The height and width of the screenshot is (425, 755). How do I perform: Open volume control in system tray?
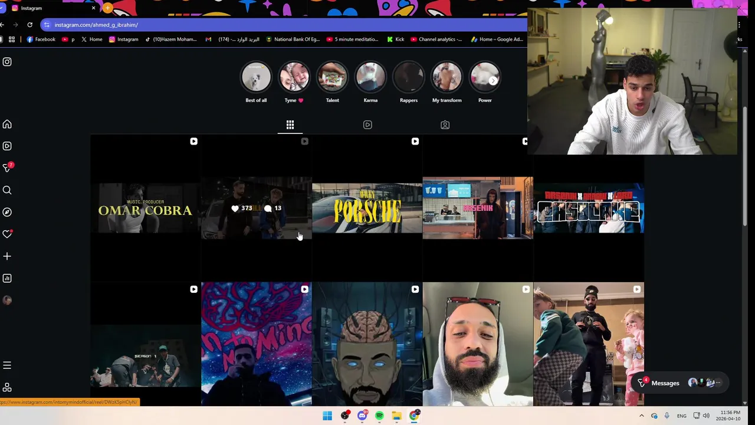point(706,416)
